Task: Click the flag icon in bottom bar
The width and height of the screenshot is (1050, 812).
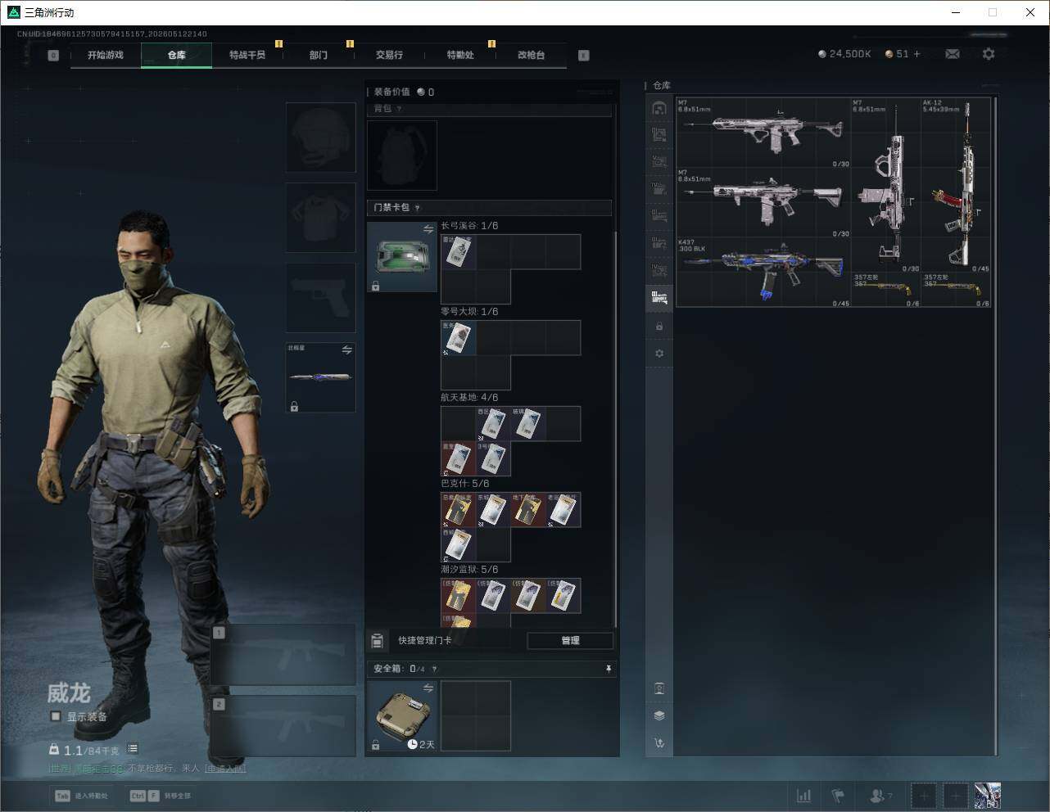Action: point(838,796)
